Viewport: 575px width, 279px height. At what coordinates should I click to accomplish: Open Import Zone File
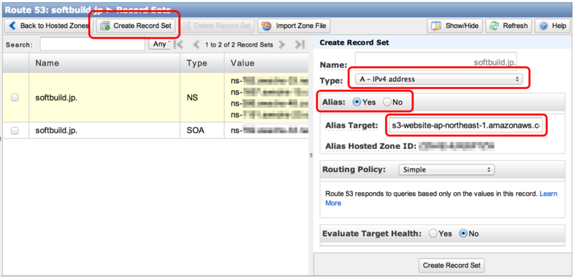coord(294,26)
